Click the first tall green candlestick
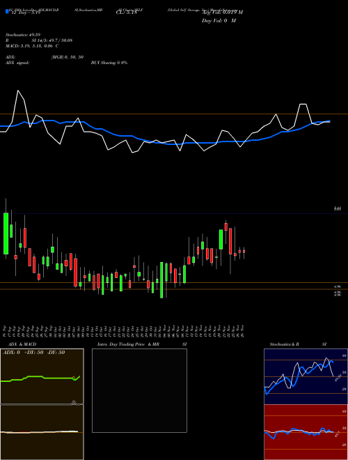 point(6,233)
